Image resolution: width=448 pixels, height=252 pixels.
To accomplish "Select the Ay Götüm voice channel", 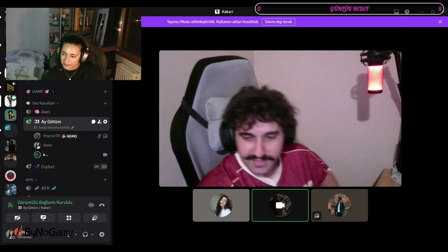I will coord(66,124).
